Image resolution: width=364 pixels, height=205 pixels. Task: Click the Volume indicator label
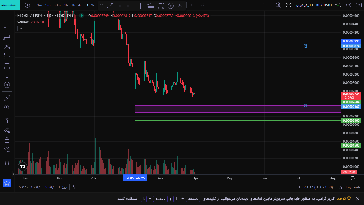(x=23, y=22)
